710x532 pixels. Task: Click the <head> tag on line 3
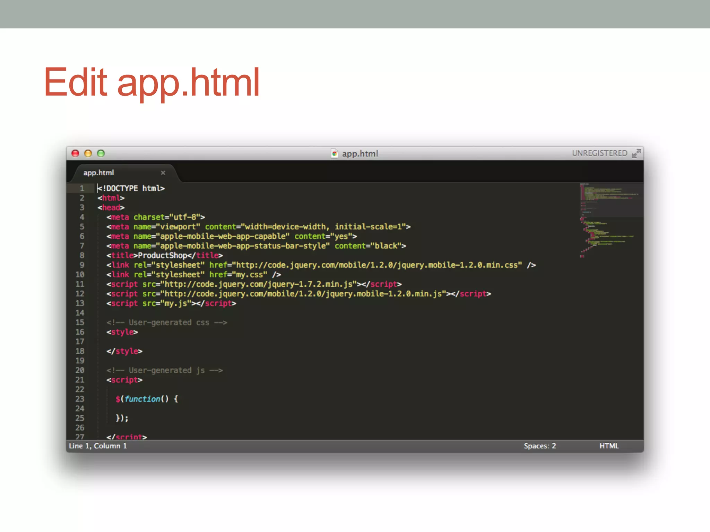pos(111,207)
